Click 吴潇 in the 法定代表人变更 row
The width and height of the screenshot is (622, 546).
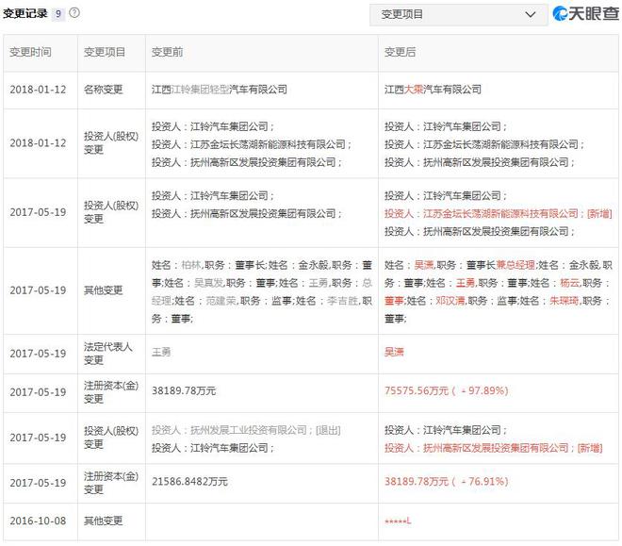tap(394, 353)
